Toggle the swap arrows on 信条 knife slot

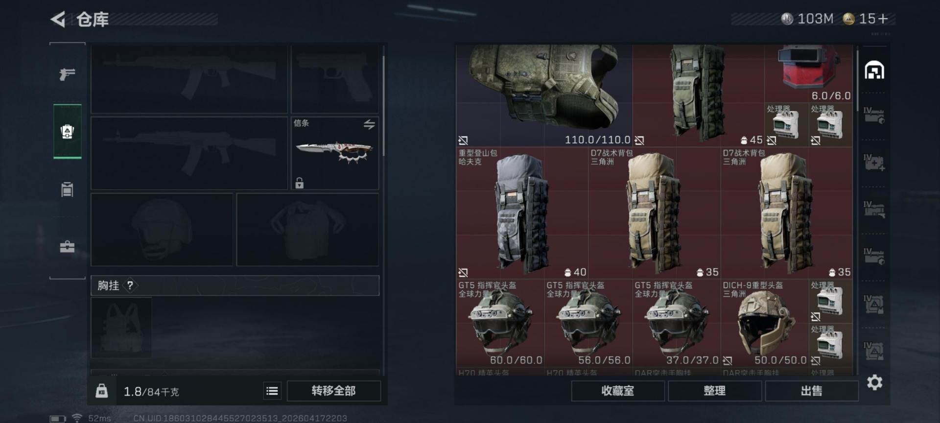coord(369,124)
